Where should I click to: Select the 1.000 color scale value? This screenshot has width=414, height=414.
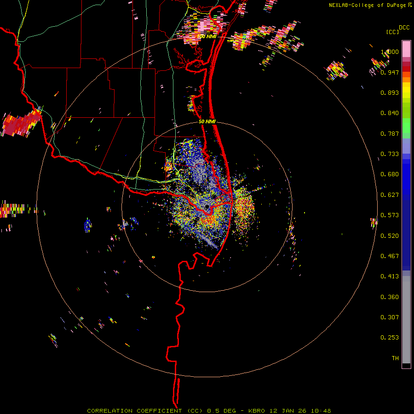tap(390, 52)
